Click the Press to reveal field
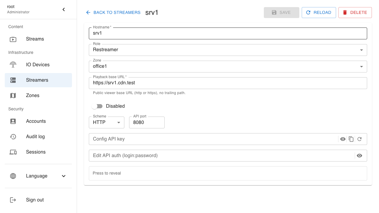This screenshot has width=379, height=213. (x=228, y=173)
